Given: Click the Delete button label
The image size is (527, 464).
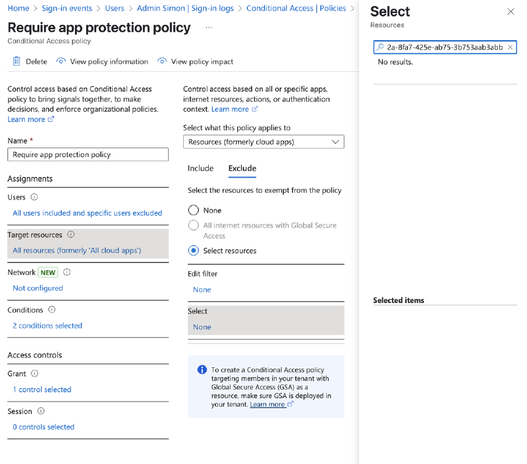Looking at the screenshot, I should [36, 62].
